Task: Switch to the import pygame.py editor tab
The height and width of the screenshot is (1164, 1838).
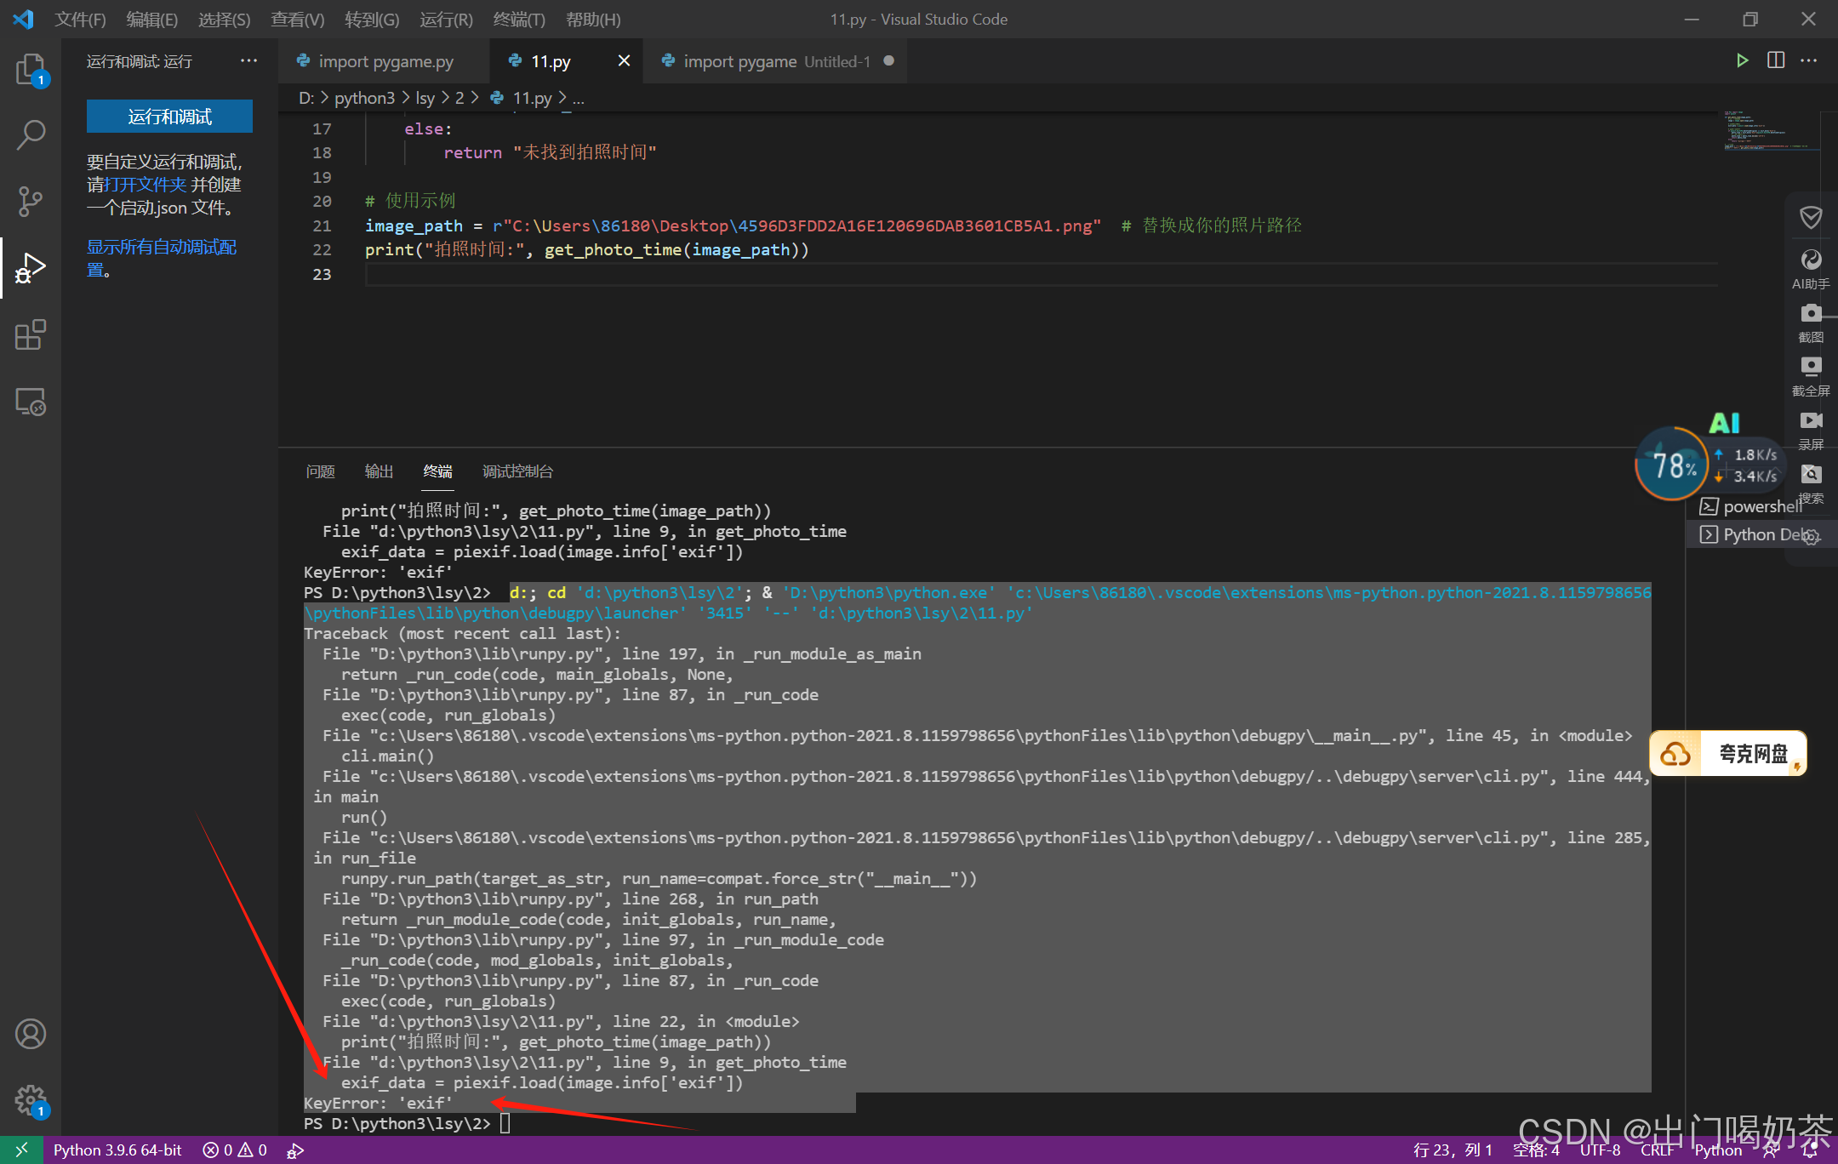Action: 385,61
